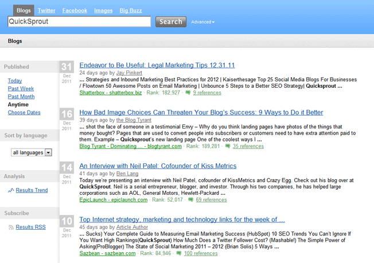Open the Choose Dates link

pos(24,112)
